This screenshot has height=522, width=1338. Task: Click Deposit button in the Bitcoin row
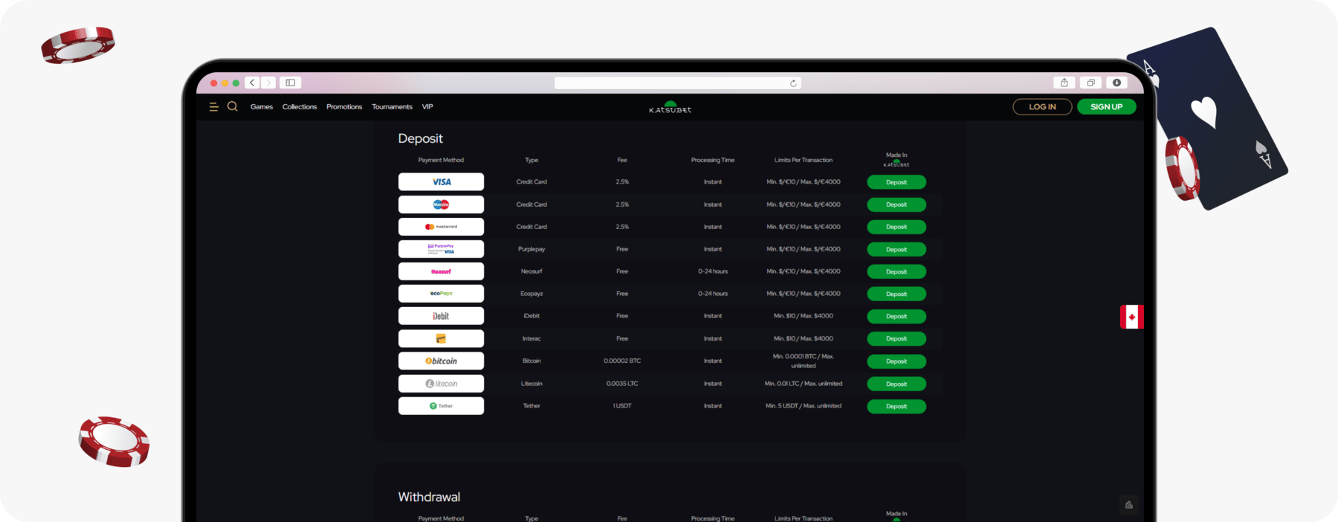point(896,361)
